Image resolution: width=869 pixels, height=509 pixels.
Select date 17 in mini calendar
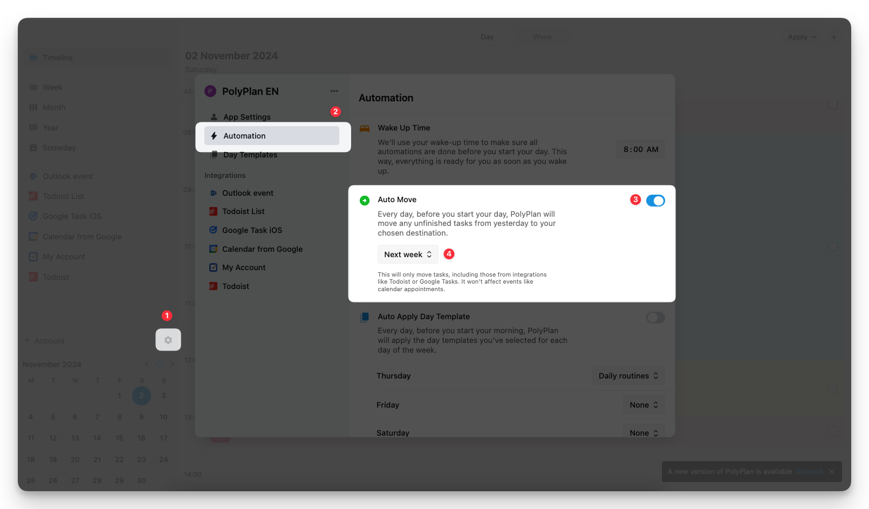pos(163,438)
